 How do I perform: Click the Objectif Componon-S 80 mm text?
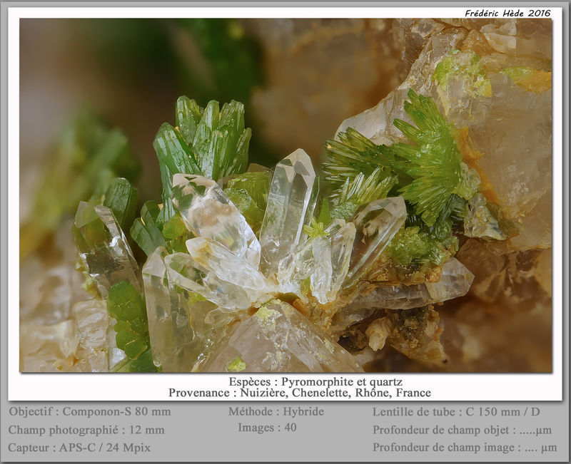click(90, 411)
